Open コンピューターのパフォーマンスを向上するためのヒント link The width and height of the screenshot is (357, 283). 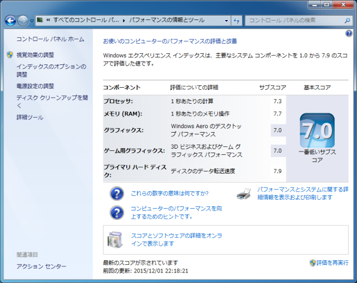pyautogui.click(x=176, y=213)
